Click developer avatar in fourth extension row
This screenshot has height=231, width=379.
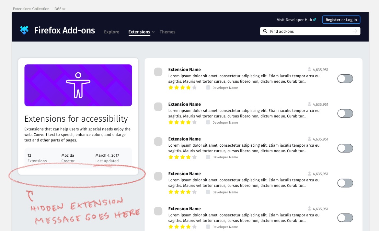pos(208,192)
